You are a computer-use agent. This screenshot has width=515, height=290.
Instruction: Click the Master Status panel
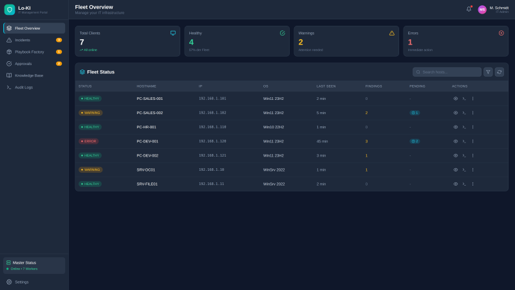[x=34, y=266]
